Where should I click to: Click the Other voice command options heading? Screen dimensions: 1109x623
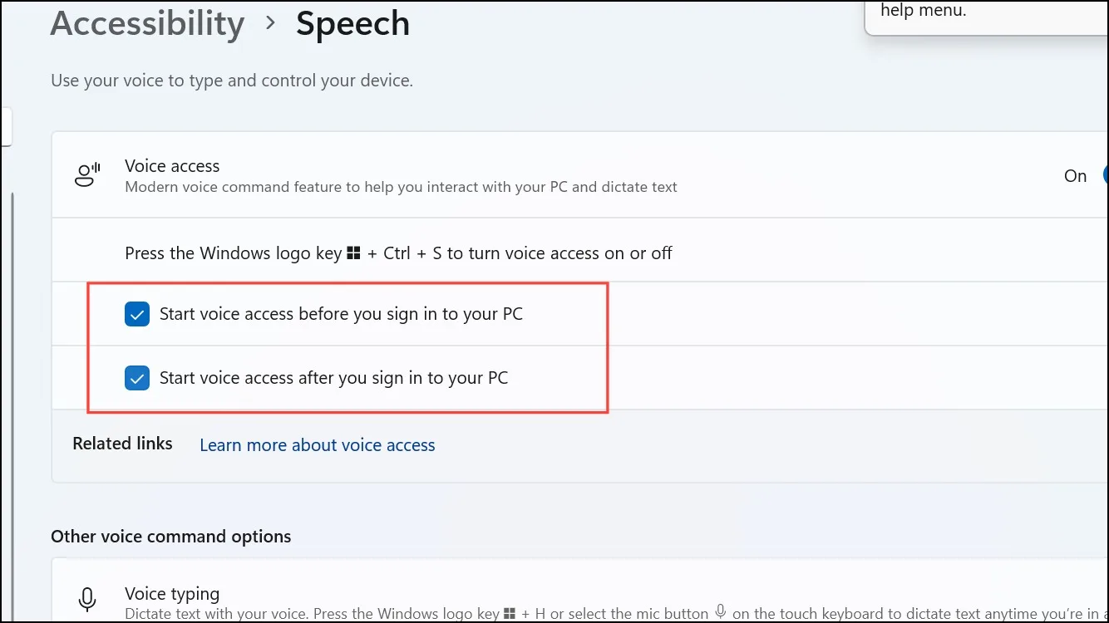171,537
